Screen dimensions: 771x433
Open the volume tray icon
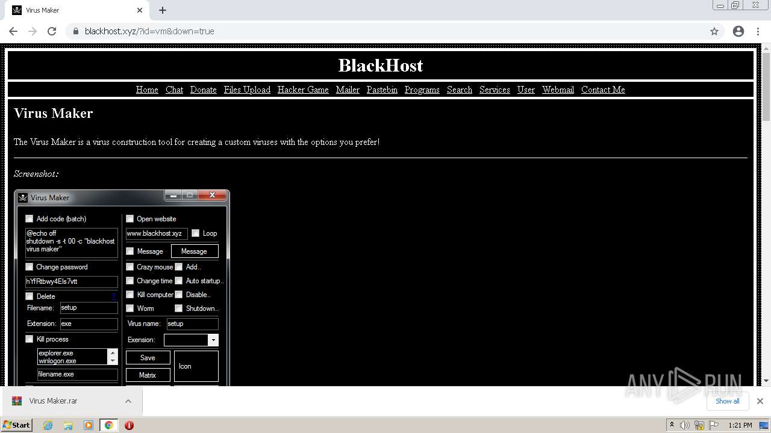[x=685, y=425]
